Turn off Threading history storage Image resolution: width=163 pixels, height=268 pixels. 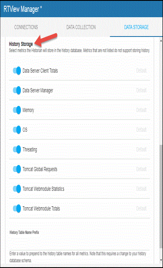17,149
